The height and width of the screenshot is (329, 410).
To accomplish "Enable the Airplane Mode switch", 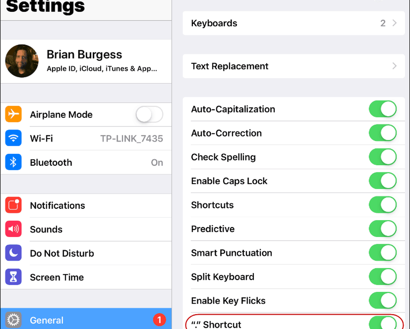I will pyautogui.click(x=149, y=115).
